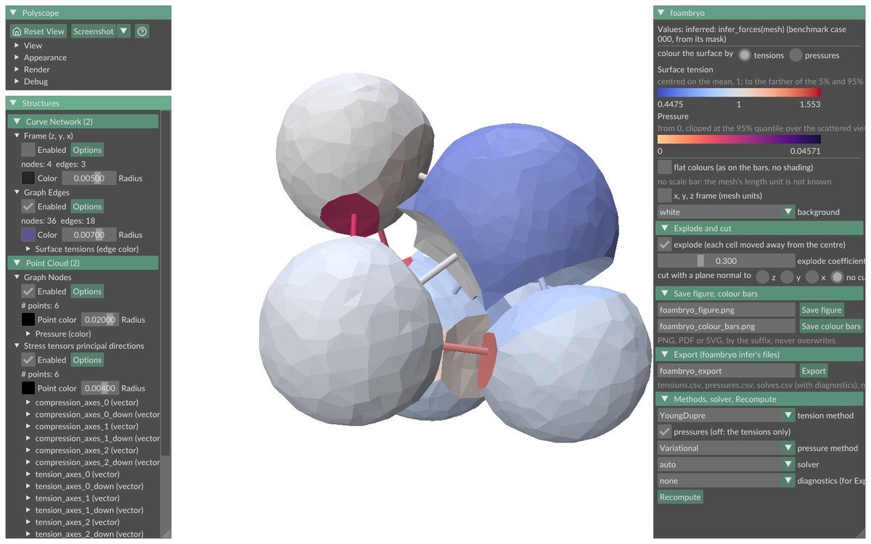Disable Stress tensors principal directions checkbox

[28, 360]
